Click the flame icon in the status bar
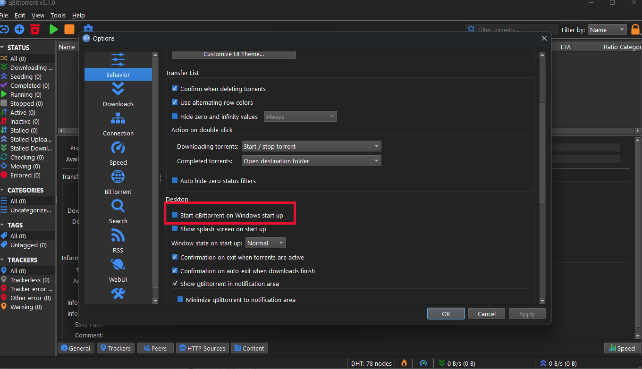Image resolution: width=642 pixels, height=369 pixels. pos(404,363)
